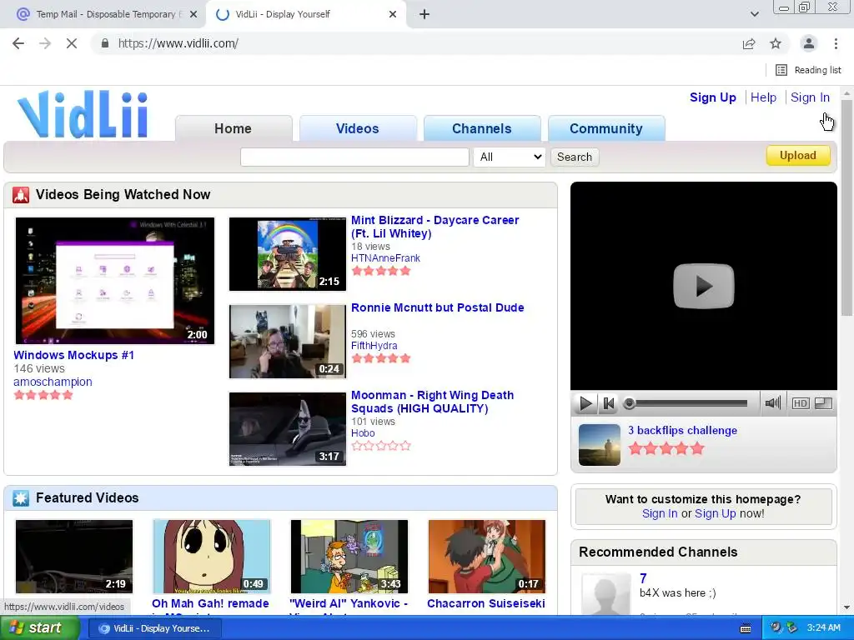Open the search category dropdown showing All
The width and height of the screenshot is (854, 640).
pyautogui.click(x=510, y=157)
